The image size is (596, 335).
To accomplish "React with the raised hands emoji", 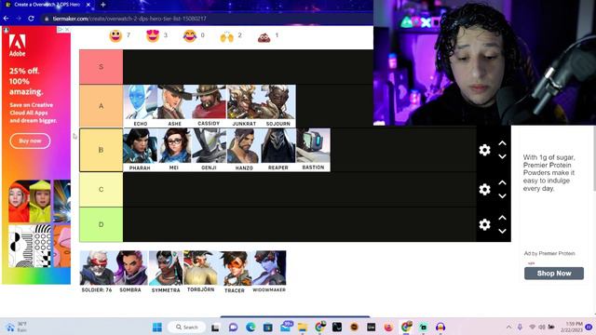I will (227, 36).
